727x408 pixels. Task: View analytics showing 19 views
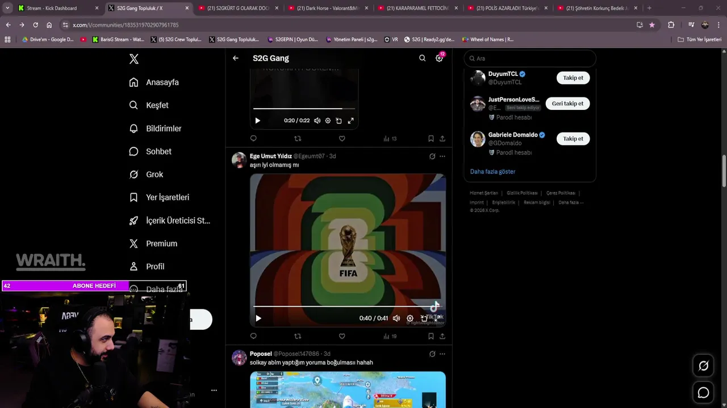click(390, 336)
